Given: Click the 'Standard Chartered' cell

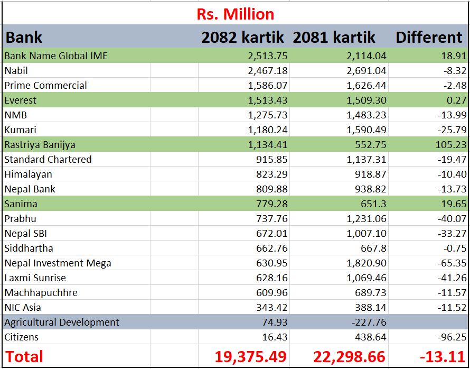Looking at the screenshot, I should (48, 160).
